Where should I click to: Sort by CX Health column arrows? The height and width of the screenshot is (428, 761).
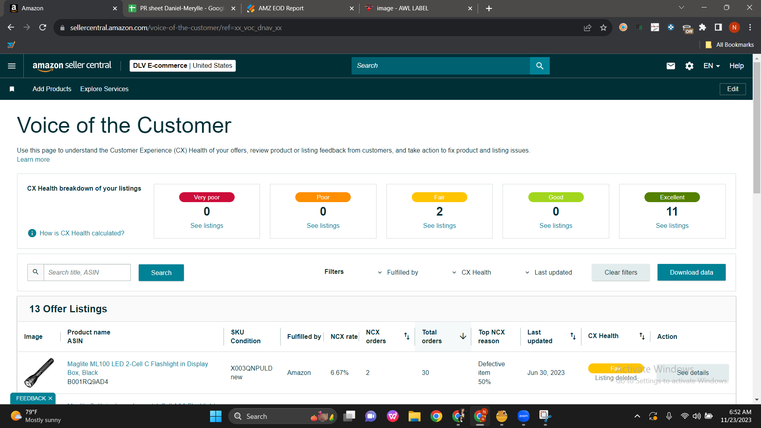click(x=642, y=336)
